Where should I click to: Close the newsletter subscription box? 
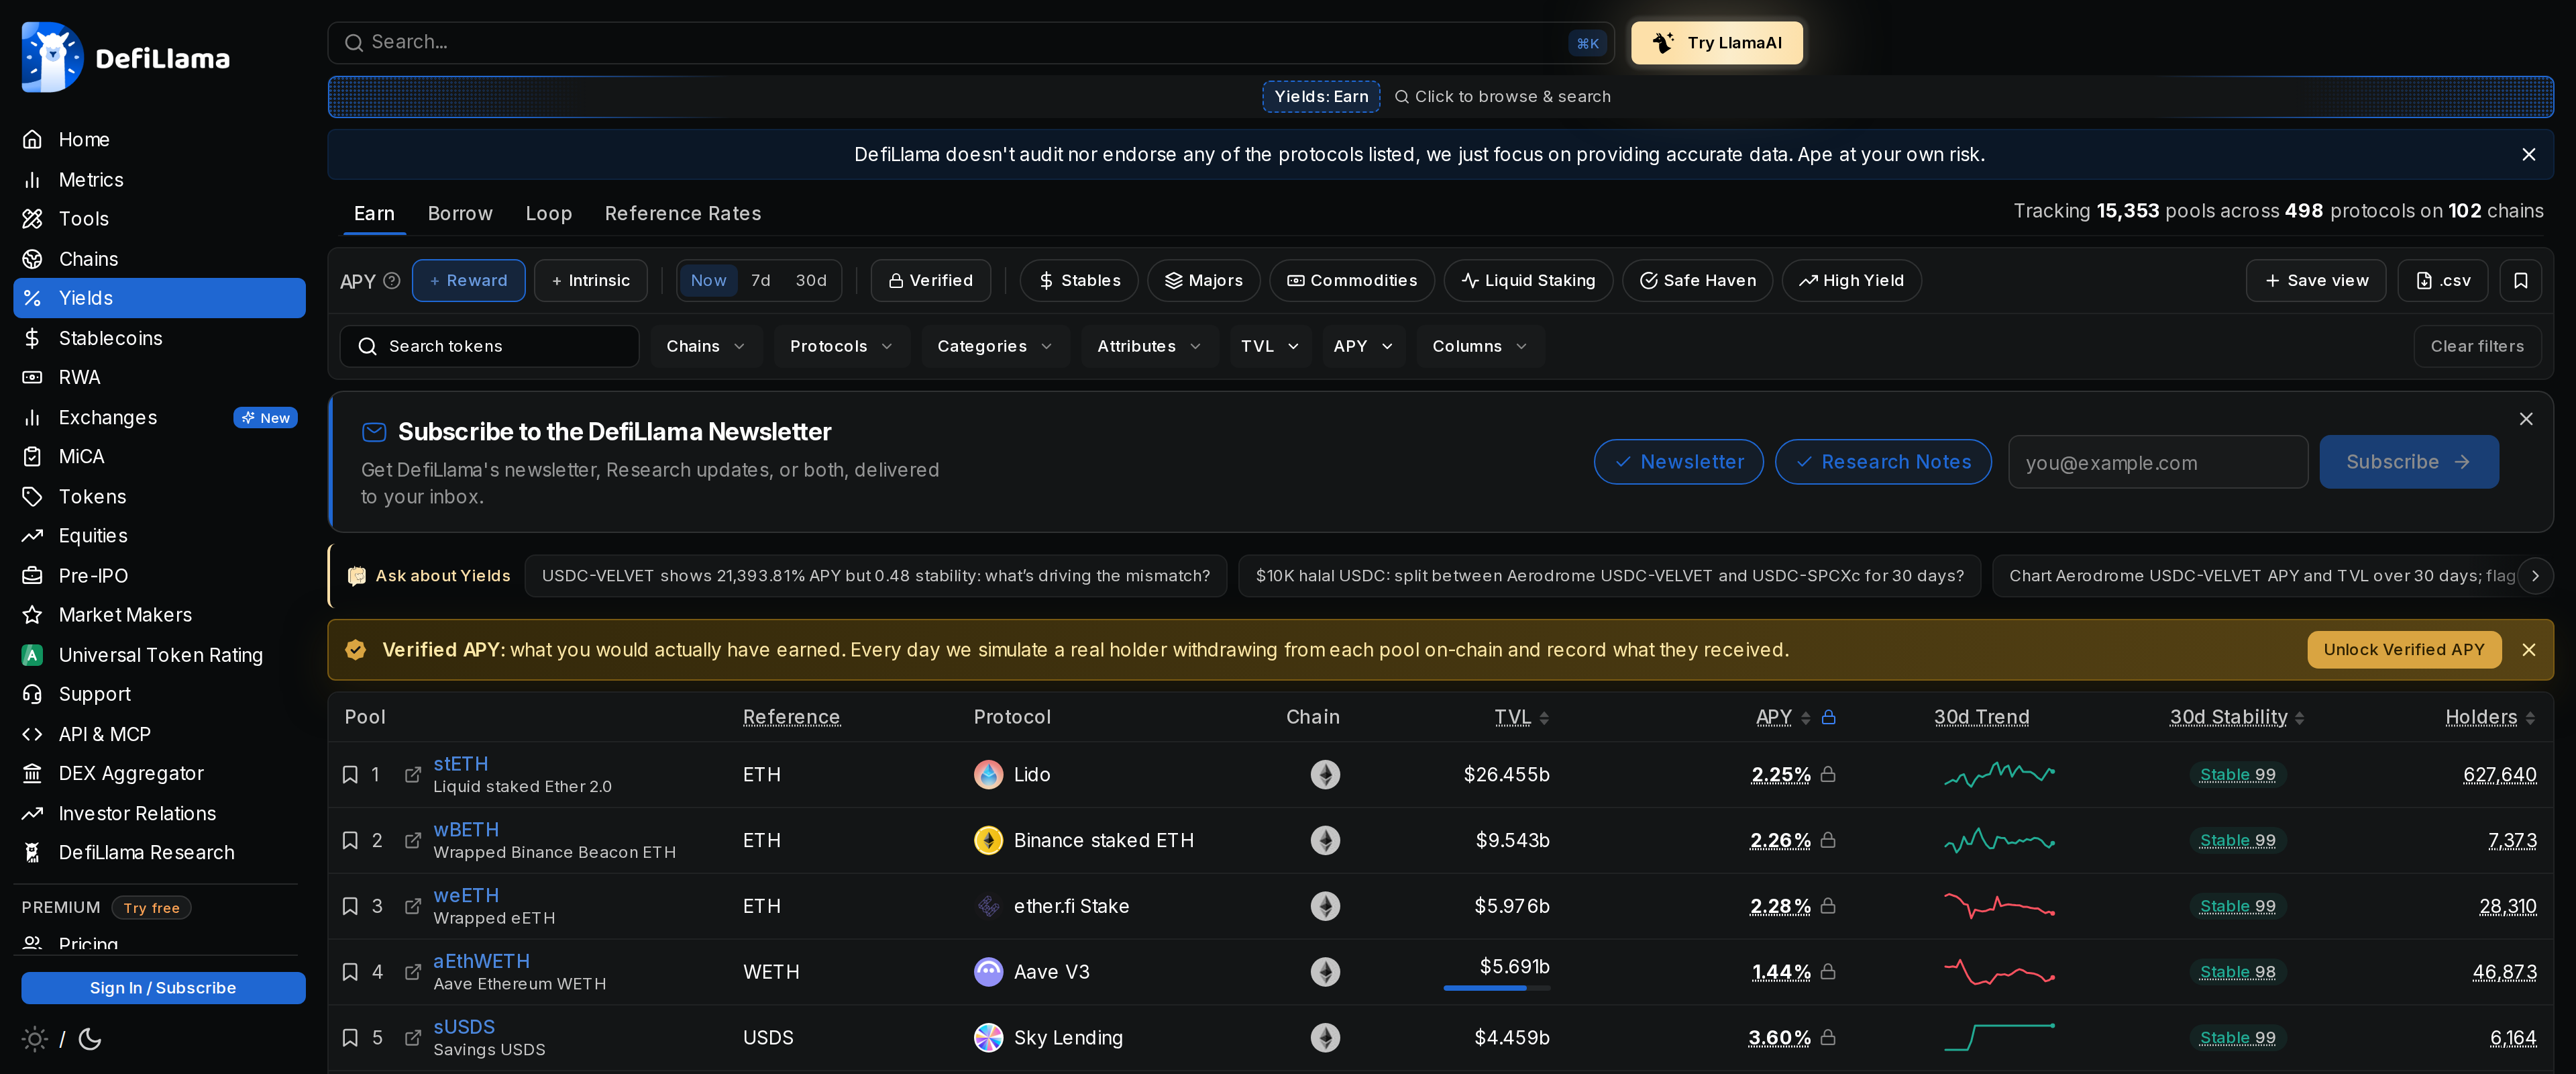click(2525, 420)
